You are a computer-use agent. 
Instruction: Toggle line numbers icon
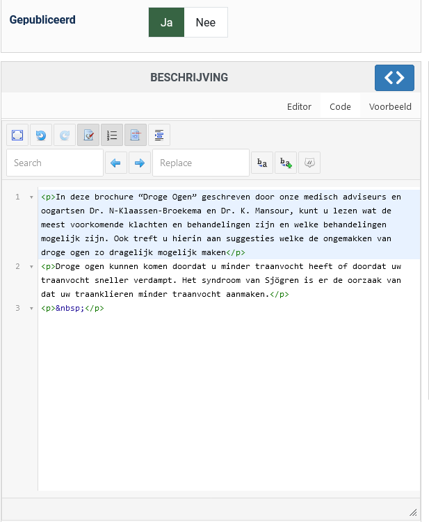(112, 135)
